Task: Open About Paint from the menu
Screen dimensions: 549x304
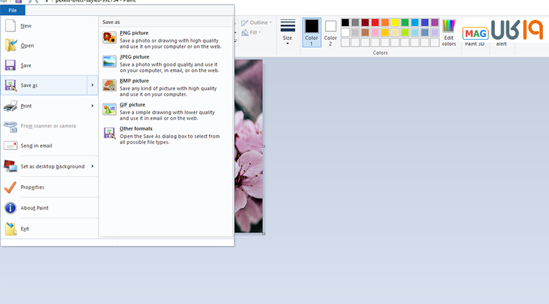Action: click(49, 208)
